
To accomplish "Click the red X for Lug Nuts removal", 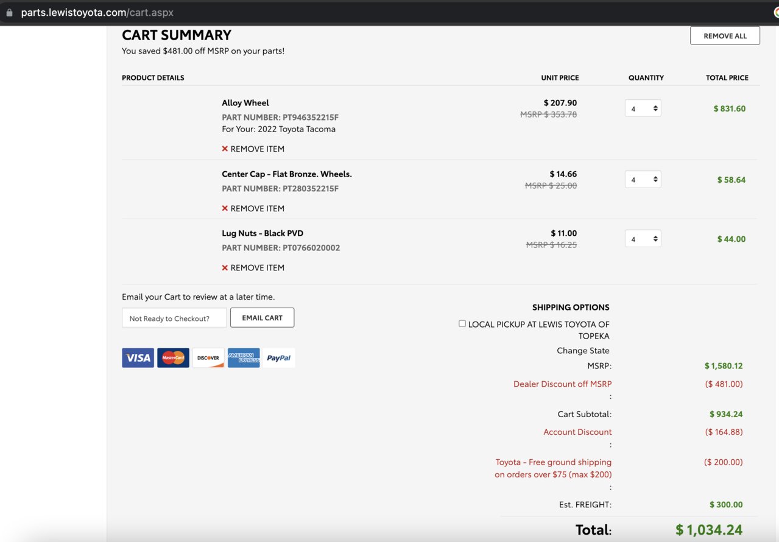I will pyautogui.click(x=225, y=267).
